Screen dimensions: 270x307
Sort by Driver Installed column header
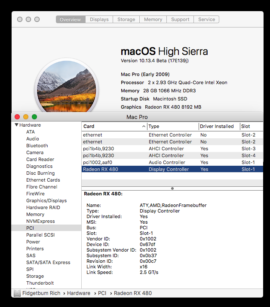tap(219, 126)
